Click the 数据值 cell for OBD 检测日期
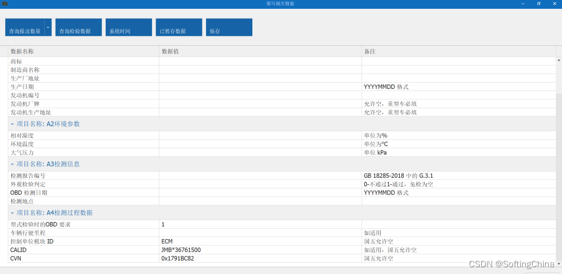 (260, 193)
